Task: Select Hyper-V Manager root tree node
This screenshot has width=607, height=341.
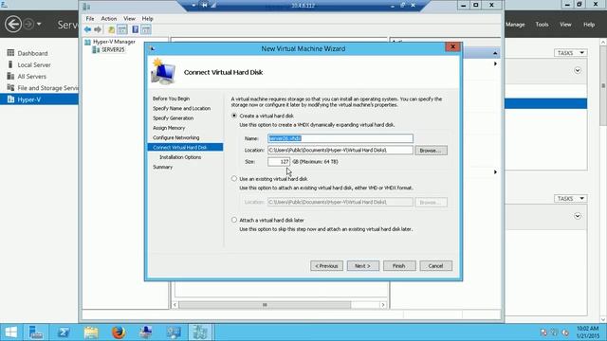Action: (x=114, y=42)
